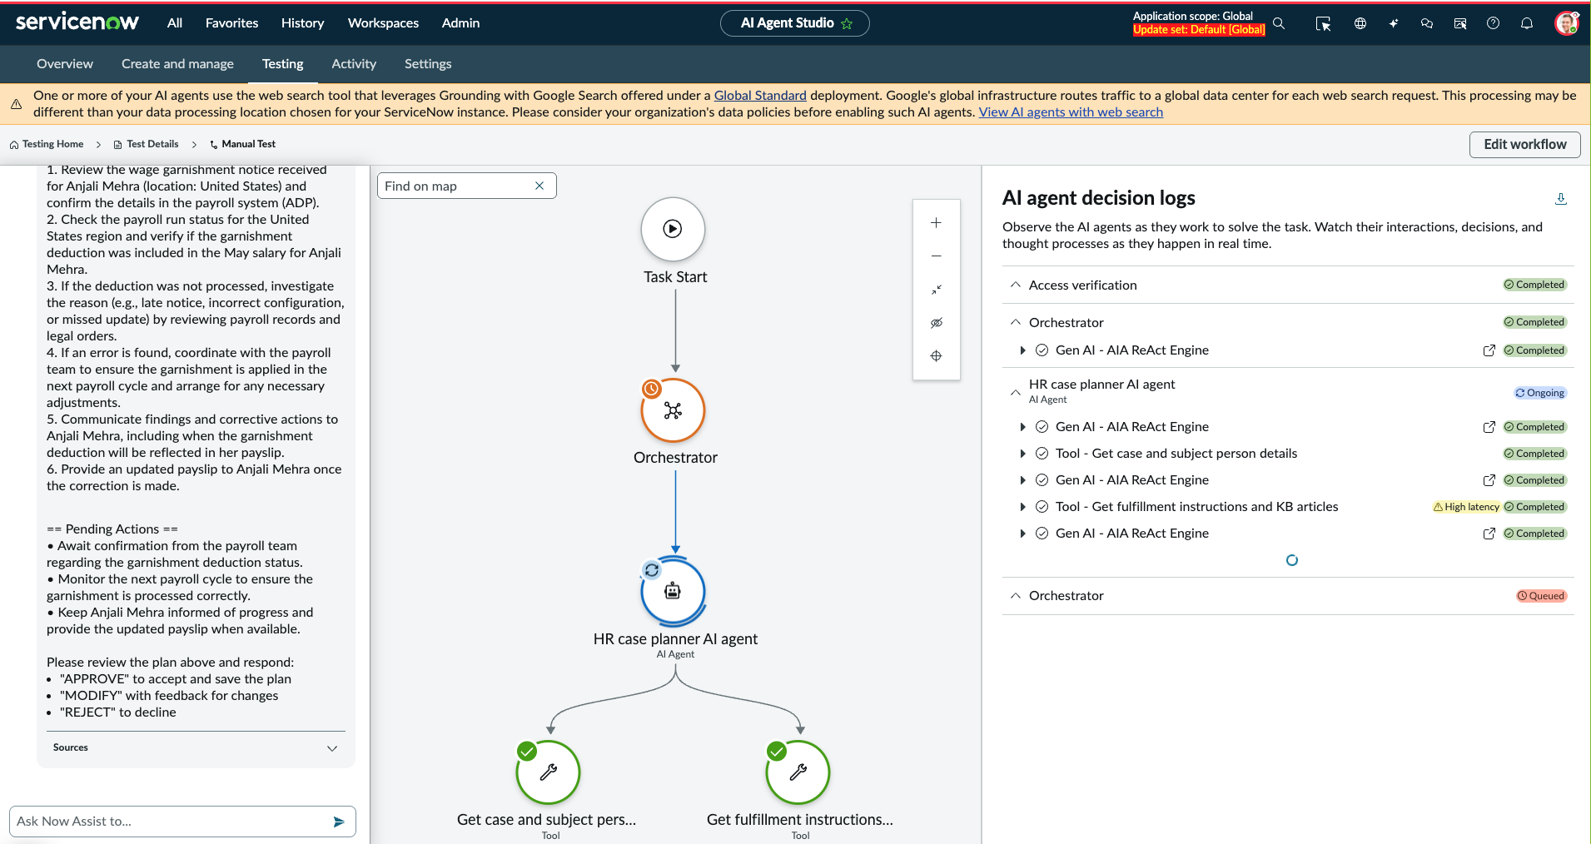Switch to Create and manage tab
This screenshot has width=1591, height=844.
[177, 64]
